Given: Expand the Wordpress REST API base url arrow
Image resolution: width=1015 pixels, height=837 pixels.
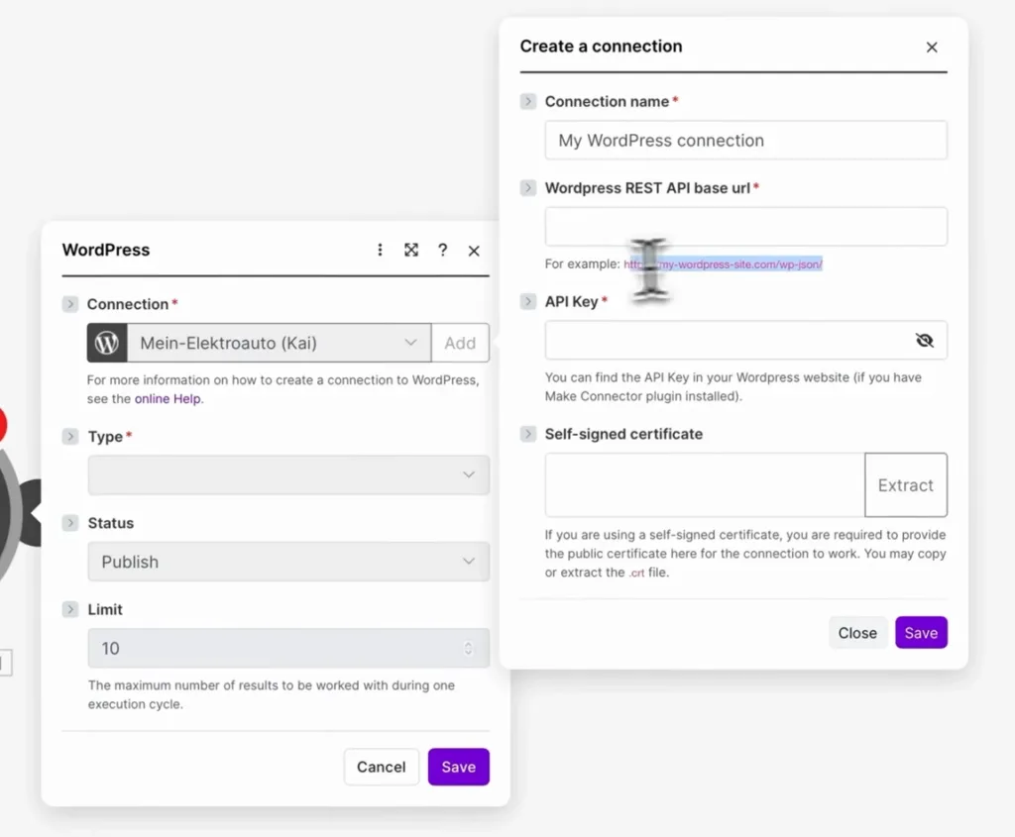Looking at the screenshot, I should (527, 188).
